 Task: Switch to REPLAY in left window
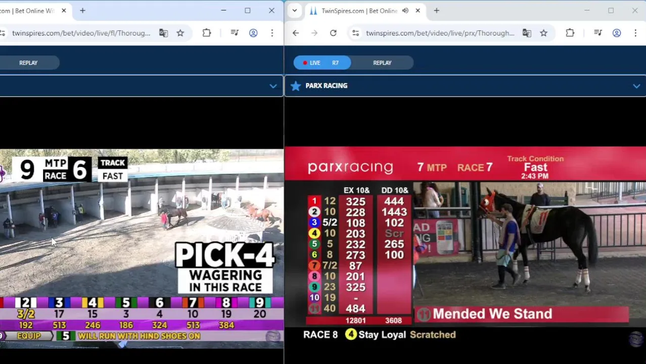pyautogui.click(x=28, y=63)
